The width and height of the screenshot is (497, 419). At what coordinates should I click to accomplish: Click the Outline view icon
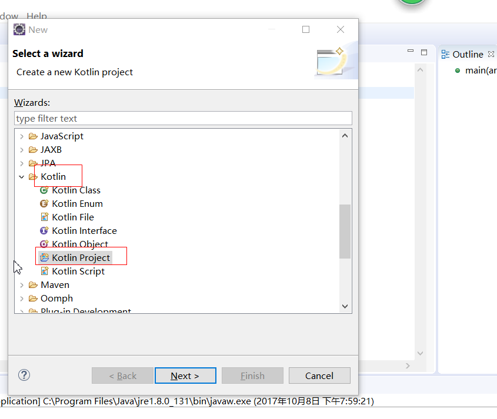pyautogui.click(x=445, y=55)
